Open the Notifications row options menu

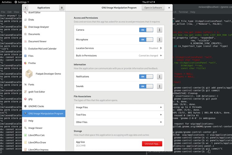[160, 77]
